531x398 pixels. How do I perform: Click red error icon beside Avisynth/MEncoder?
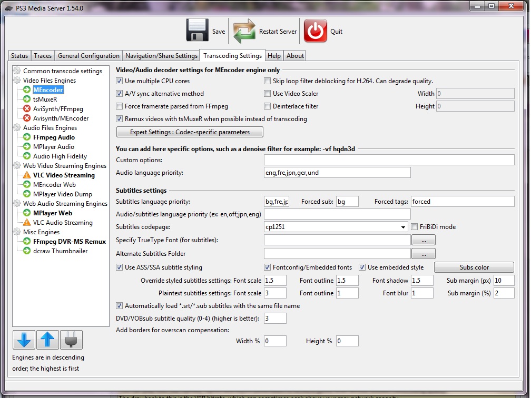point(27,118)
